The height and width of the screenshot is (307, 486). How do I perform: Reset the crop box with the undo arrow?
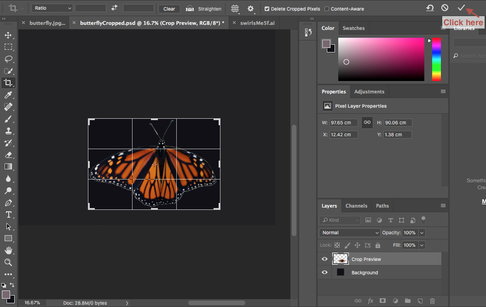[x=430, y=8]
